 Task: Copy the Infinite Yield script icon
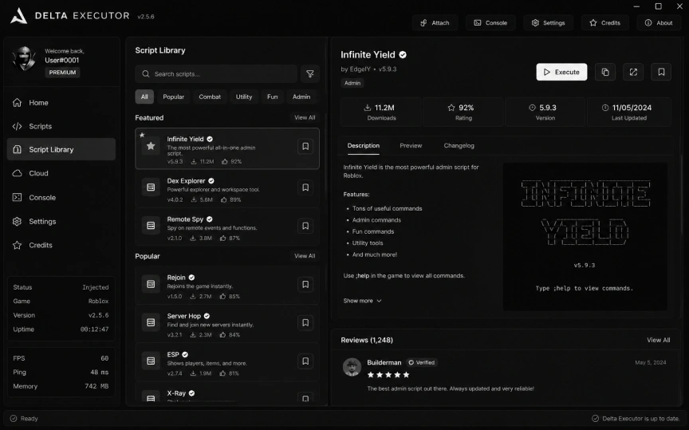605,72
